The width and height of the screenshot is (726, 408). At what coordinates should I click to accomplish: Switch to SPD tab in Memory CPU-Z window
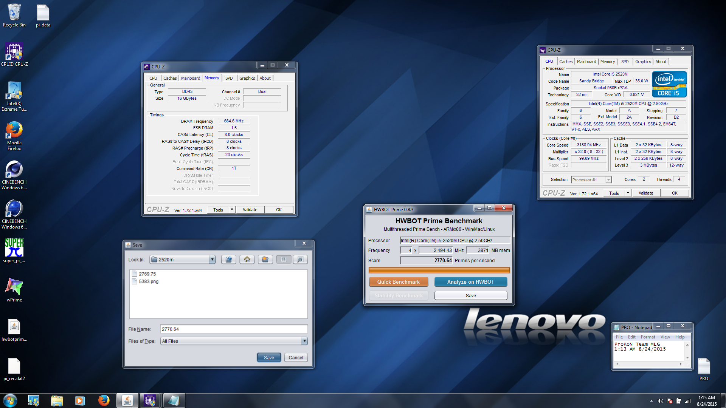pos(229,78)
